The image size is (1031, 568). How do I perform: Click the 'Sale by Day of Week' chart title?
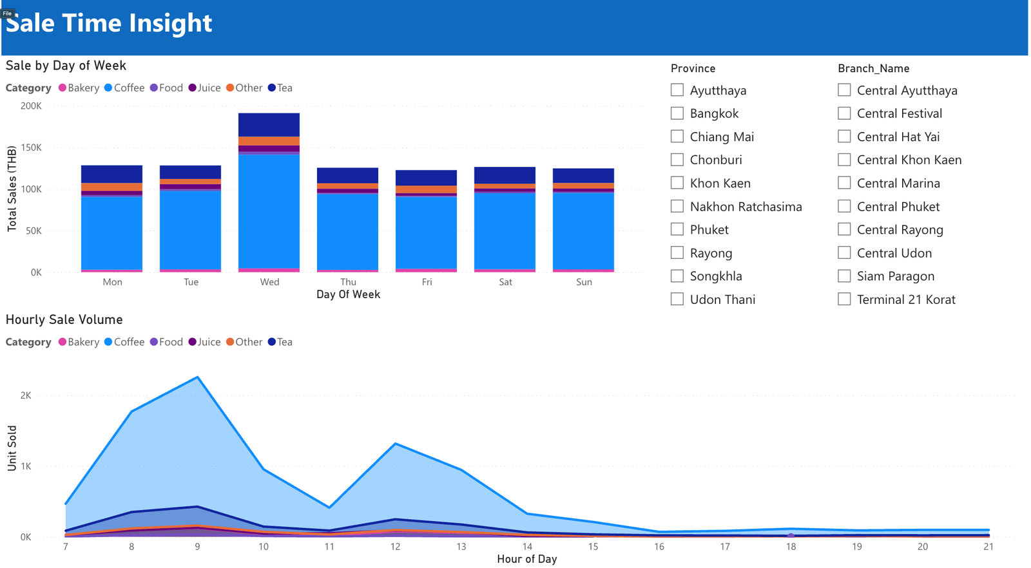(x=66, y=66)
